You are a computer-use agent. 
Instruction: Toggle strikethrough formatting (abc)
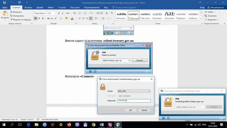click(49, 18)
